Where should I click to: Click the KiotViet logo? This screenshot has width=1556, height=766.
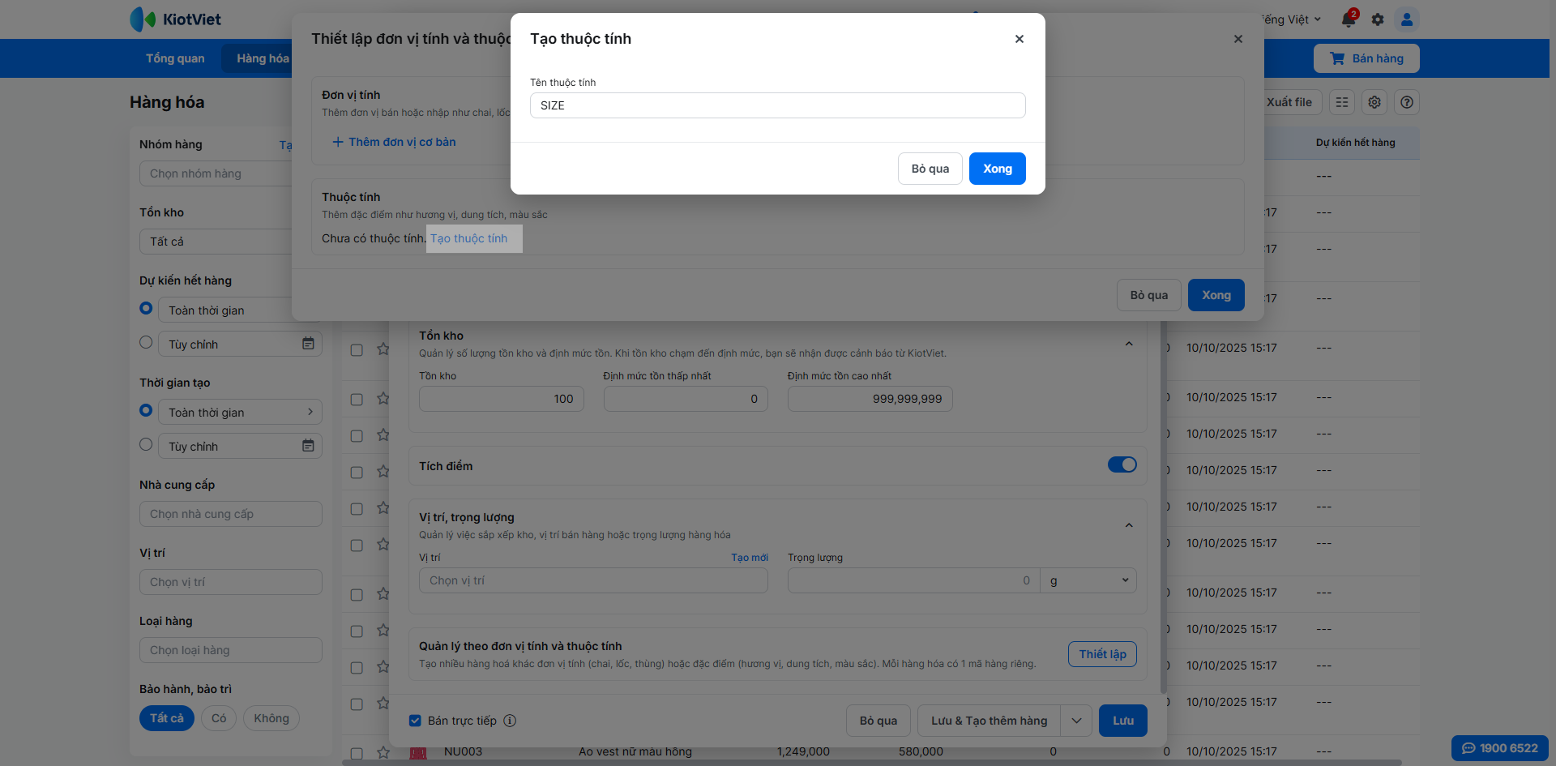[x=176, y=19]
